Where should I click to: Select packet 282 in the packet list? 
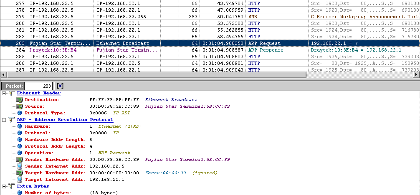tap(210, 37)
